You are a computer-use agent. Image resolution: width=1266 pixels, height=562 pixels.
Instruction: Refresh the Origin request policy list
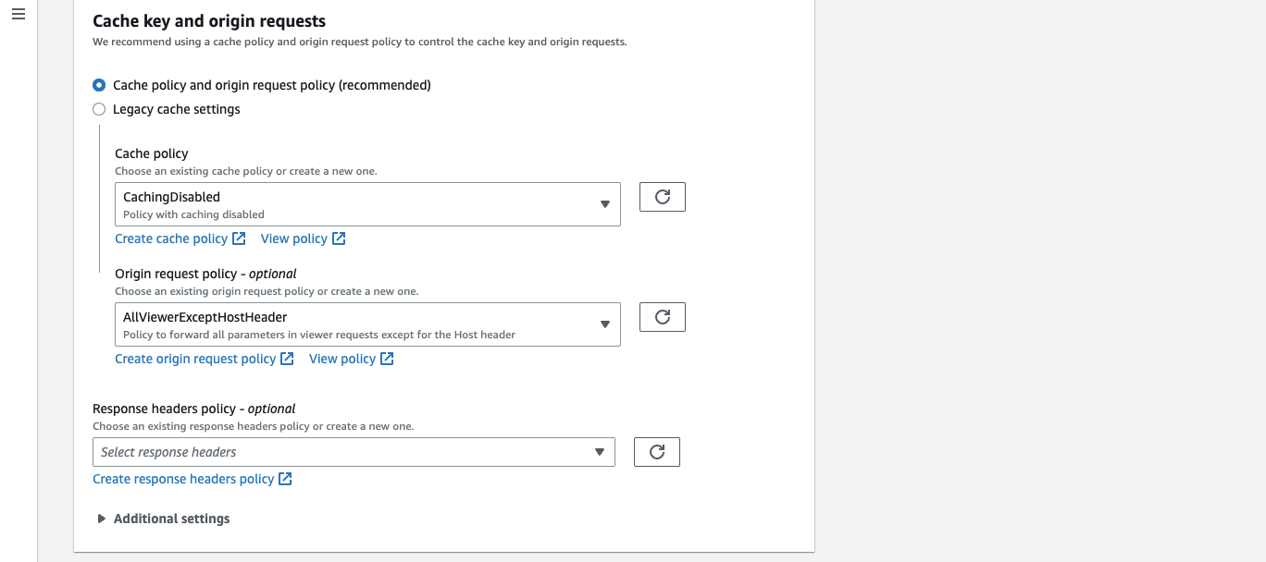coord(662,316)
